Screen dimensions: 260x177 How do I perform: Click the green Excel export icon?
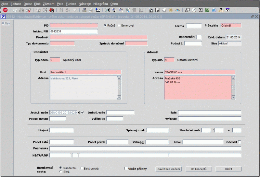click(x=208, y=10)
